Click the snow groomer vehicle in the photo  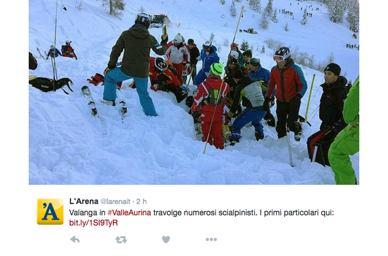159,21
